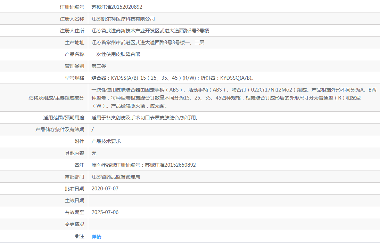
Task: Click approving authority 江苏省药品监督管理局
Action: [116, 177]
